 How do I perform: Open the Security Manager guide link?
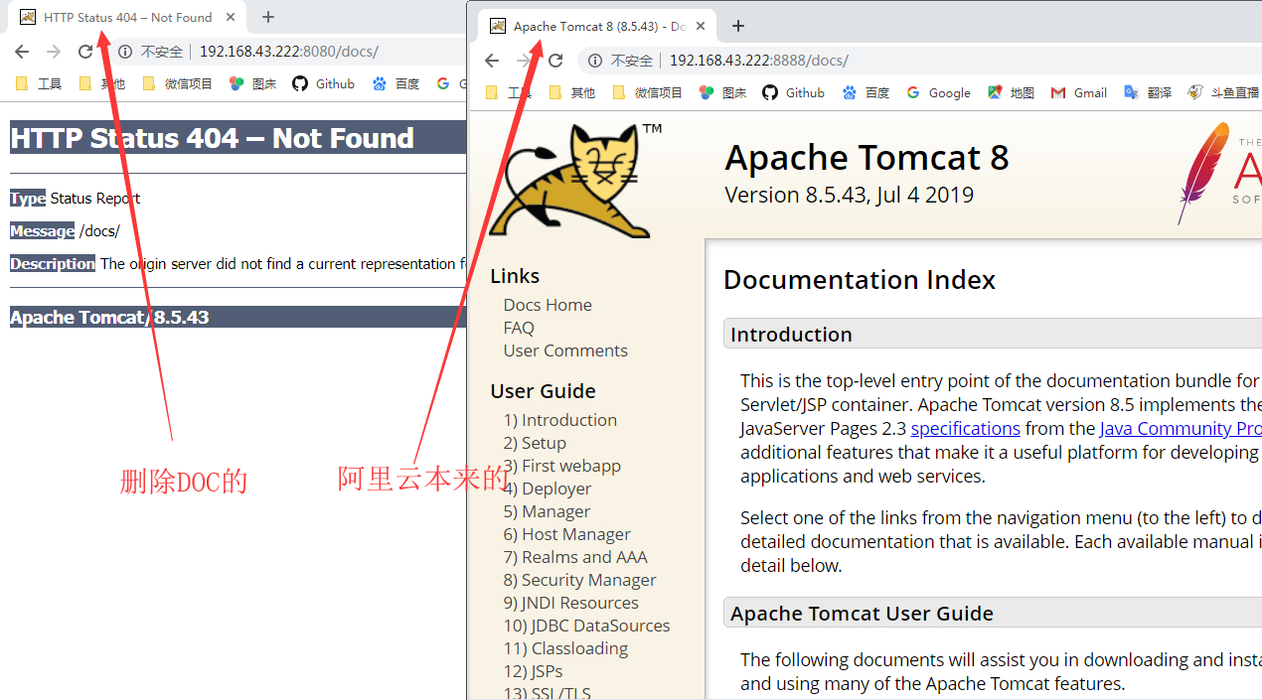tap(579, 580)
